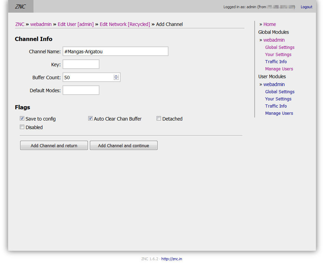Decrease Buffer Count with down arrow
Screen dimensions: 323x265
pyautogui.click(x=116, y=79)
